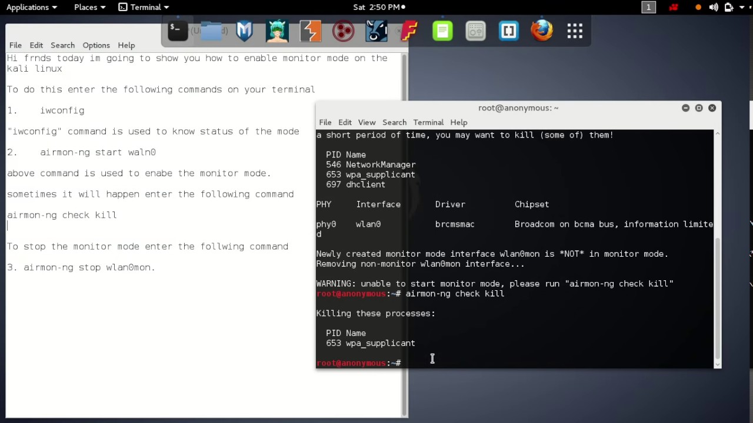Launch Leafpad green notes dock icon

(442, 31)
